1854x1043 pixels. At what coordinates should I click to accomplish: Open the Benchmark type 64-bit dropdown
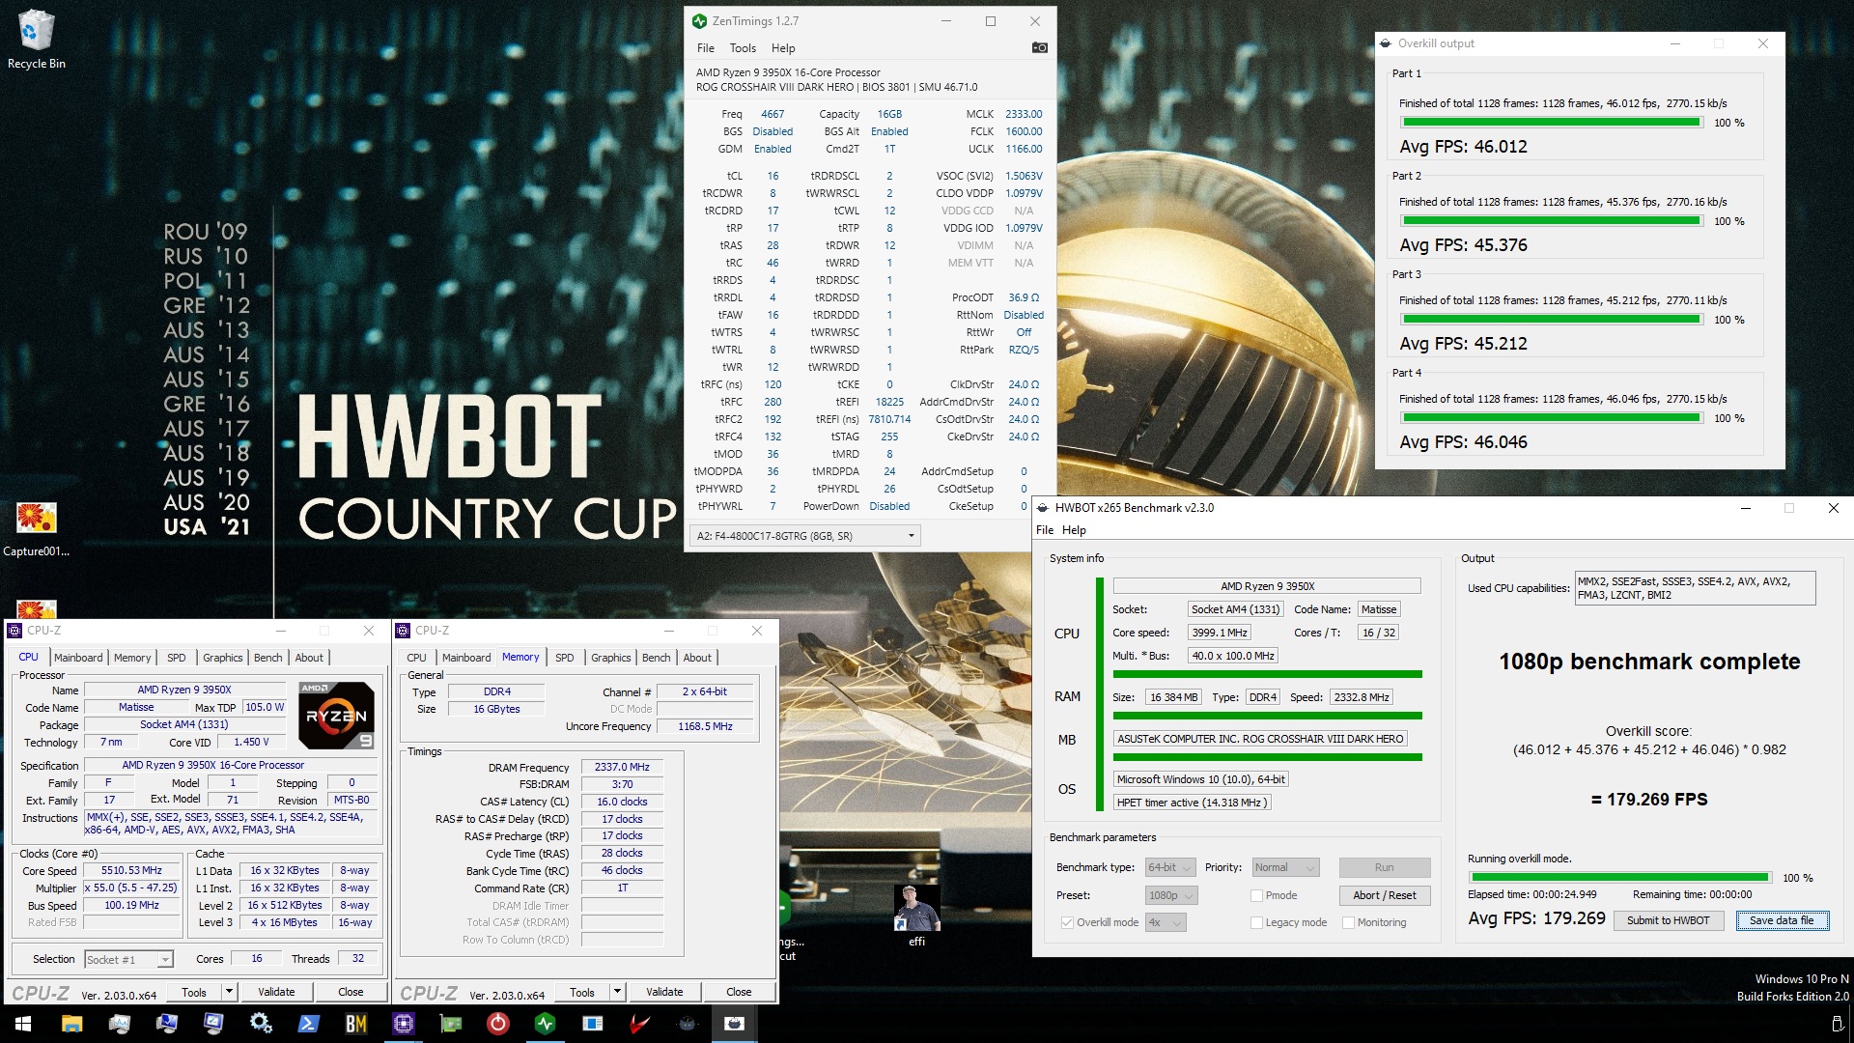point(1170,867)
